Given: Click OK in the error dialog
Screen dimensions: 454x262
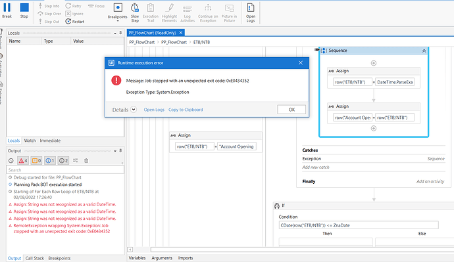Looking at the screenshot, I should coord(291,110).
